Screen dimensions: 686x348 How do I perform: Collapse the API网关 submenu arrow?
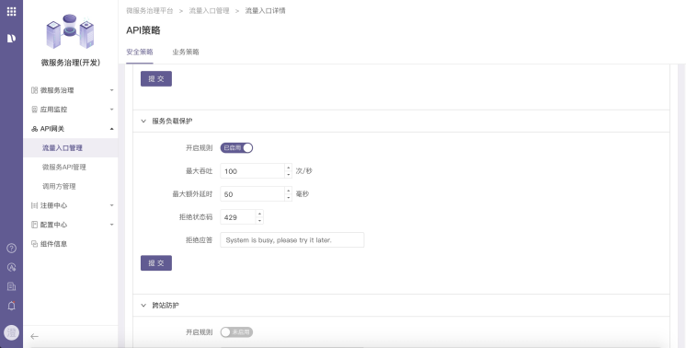(111, 129)
